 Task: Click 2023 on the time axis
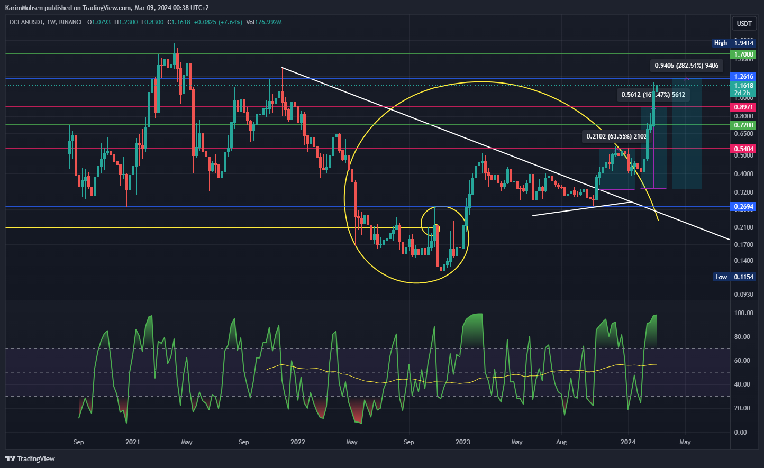[463, 442]
